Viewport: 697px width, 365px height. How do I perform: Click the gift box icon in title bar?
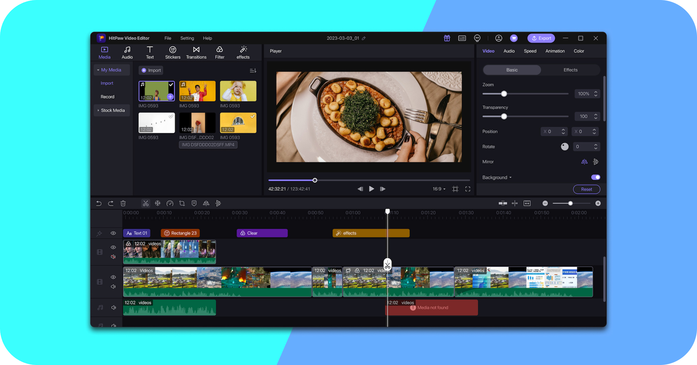point(447,38)
